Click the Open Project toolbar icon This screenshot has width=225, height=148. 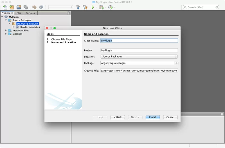(19, 7)
